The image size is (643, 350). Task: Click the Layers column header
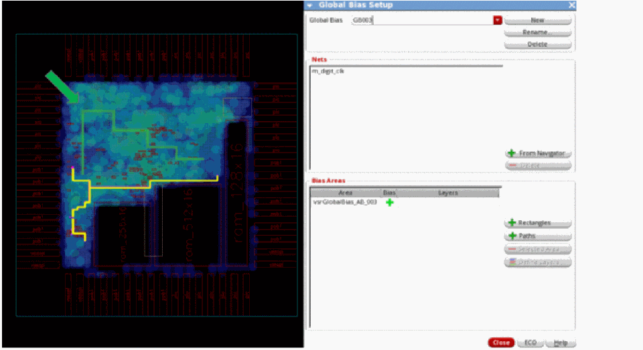click(x=448, y=193)
